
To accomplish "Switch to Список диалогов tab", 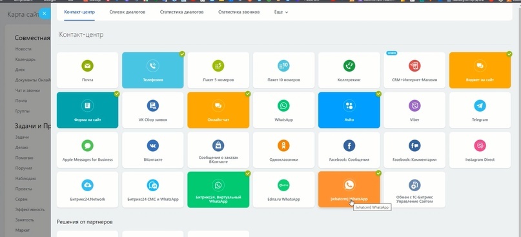I will click(x=127, y=12).
